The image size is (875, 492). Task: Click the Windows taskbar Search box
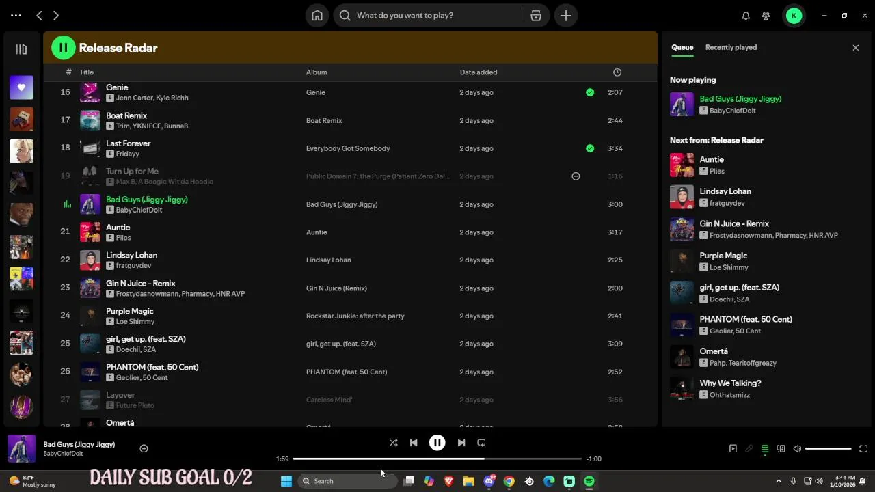tap(348, 481)
